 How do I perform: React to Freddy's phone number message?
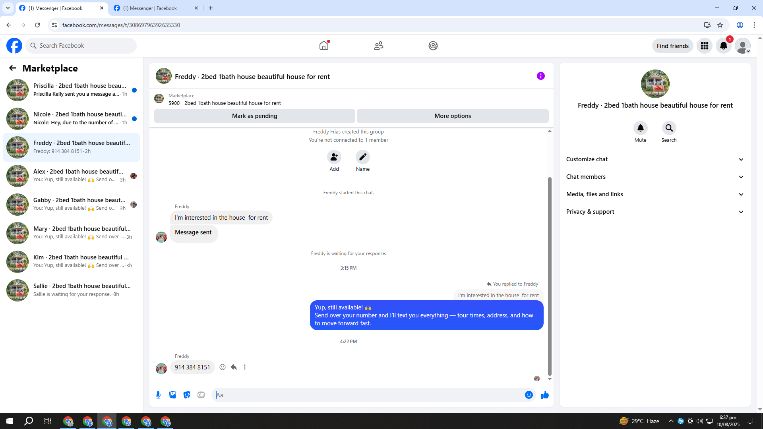pos(223,367)
